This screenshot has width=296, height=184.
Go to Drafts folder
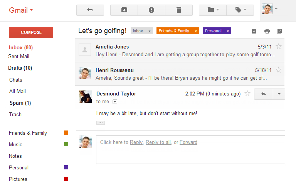click(x=20, y=68)
